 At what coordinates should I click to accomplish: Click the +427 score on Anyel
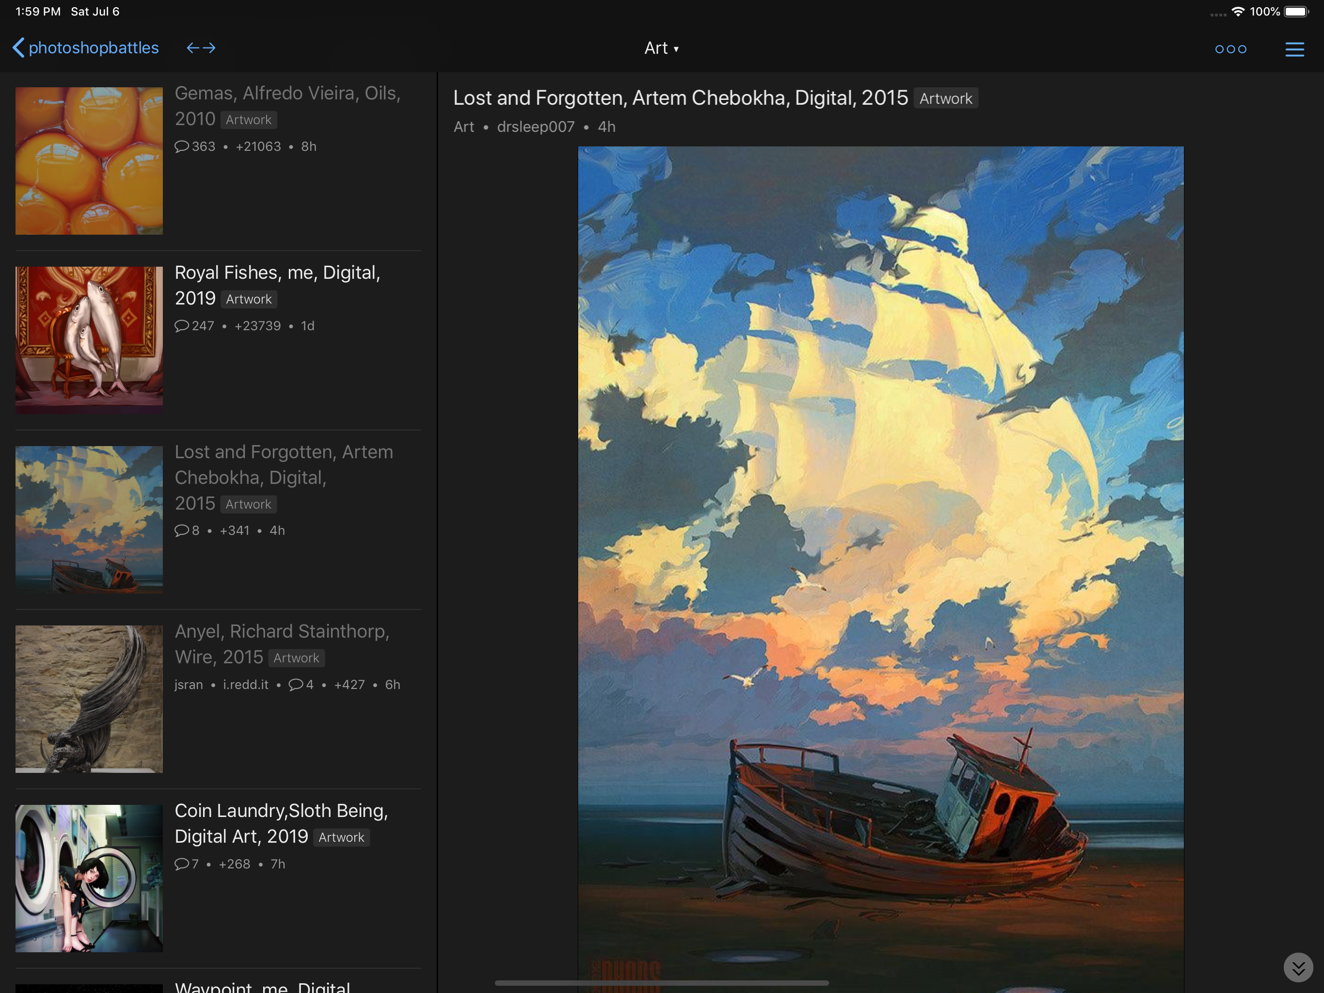[349, 685]
